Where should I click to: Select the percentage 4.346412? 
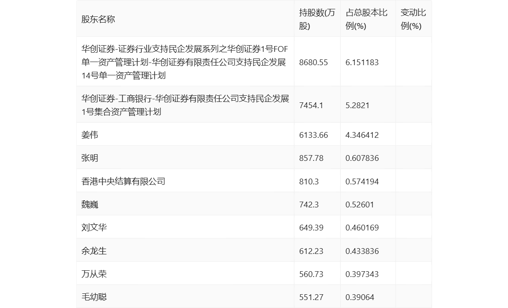coord(362,135)
